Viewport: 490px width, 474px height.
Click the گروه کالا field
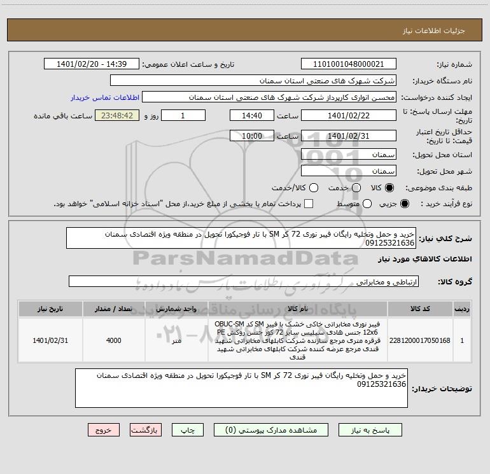(244, 281)
